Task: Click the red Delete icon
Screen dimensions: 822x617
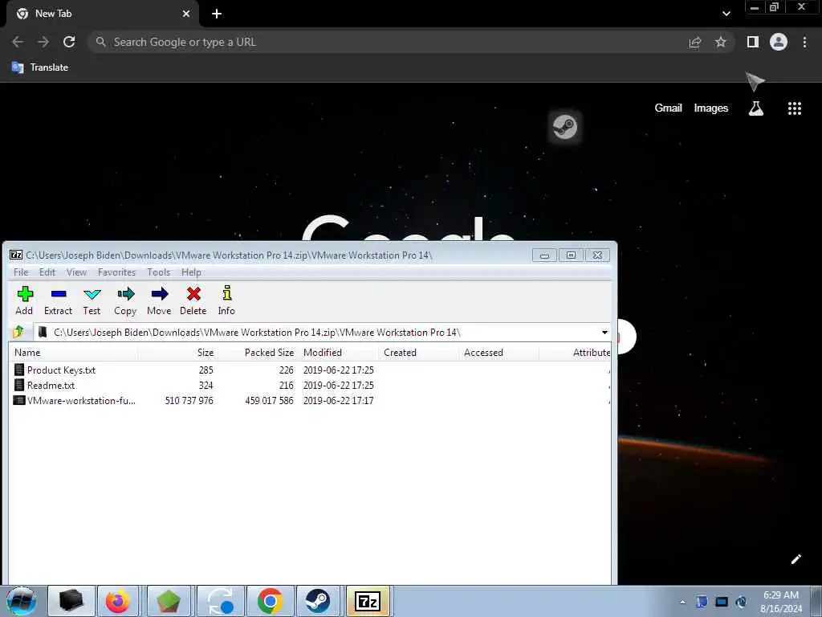Action: (193, 300)
